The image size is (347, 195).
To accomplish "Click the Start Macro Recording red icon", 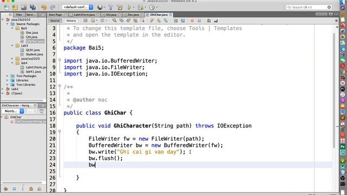I will 192,21.
